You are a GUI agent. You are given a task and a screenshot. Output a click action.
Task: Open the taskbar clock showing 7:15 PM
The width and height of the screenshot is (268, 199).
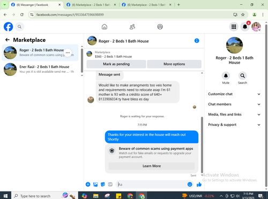coord(248,196)
